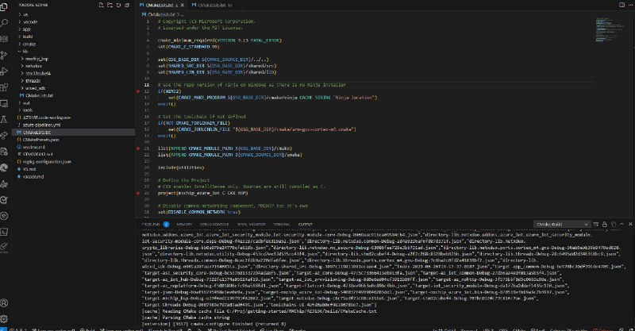Open the Explorer view in the activity bar
635x331 pixels.
point(4,7)
